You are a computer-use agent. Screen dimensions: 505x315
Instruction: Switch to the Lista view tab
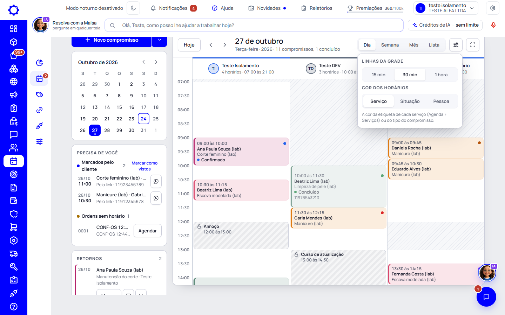(434, 45)
